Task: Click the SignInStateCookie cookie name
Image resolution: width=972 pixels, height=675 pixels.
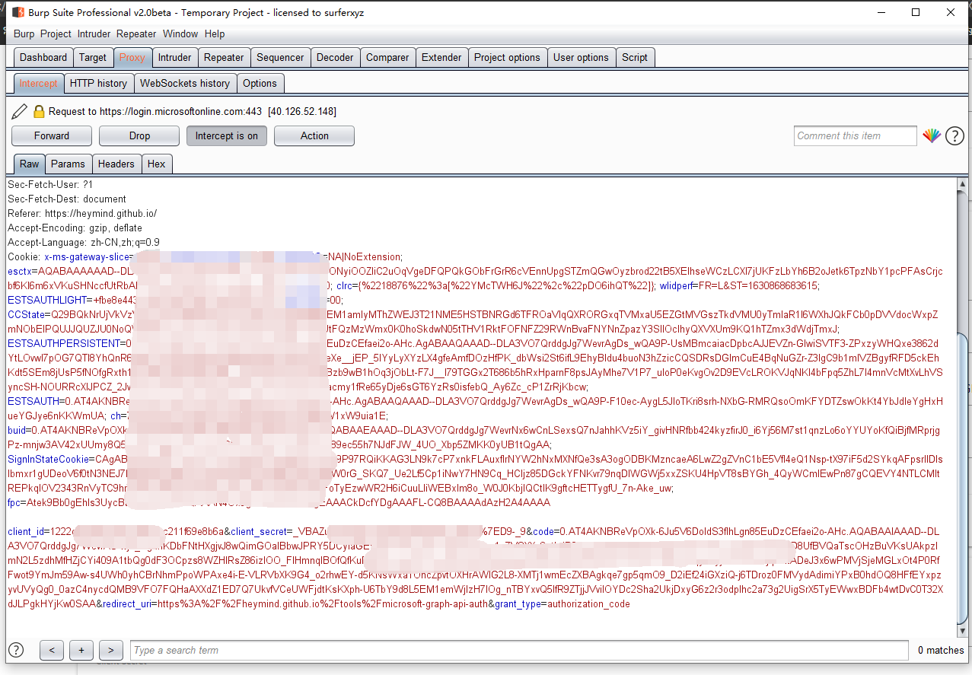Action: point(49,459)
